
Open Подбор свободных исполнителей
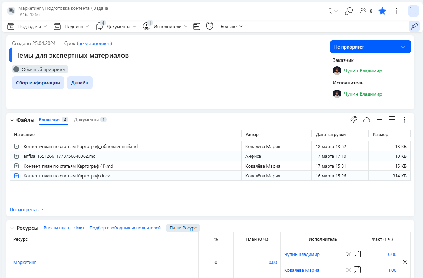click(125, 228)
